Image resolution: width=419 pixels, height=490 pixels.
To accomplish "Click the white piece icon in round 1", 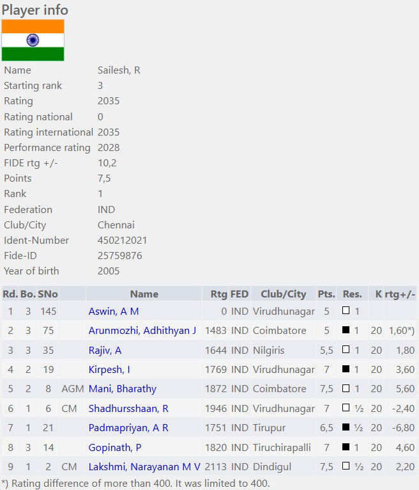I will 346,312.
